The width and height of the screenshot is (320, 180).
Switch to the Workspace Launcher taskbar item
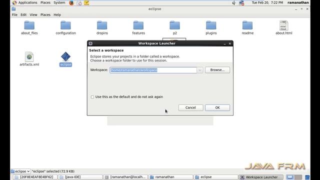click(261, 177)
